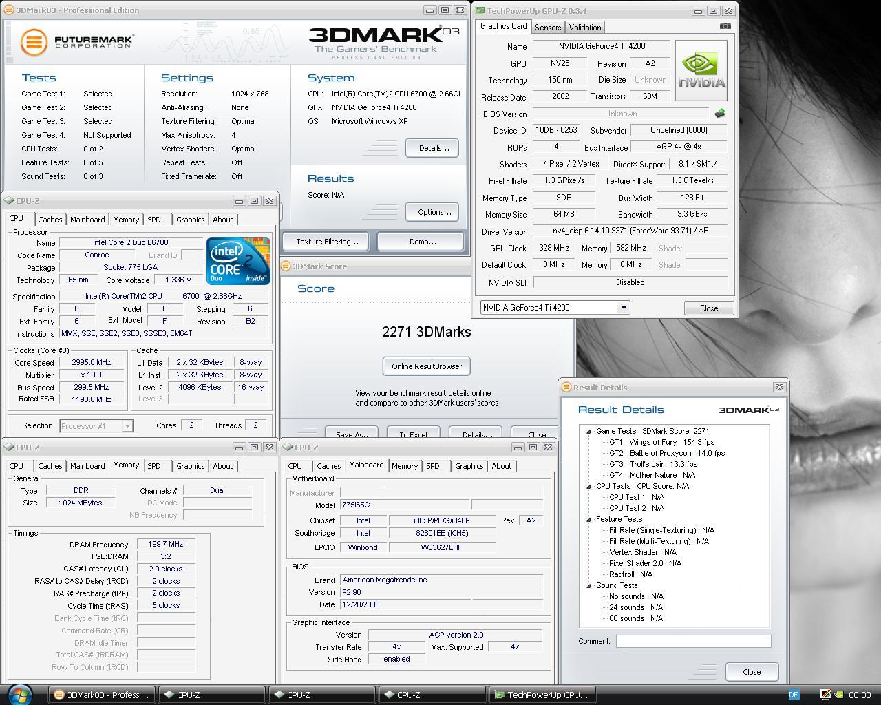Click the 3DMark03 title bar app icon
The image size is (881, 705).
click(10, 10)
